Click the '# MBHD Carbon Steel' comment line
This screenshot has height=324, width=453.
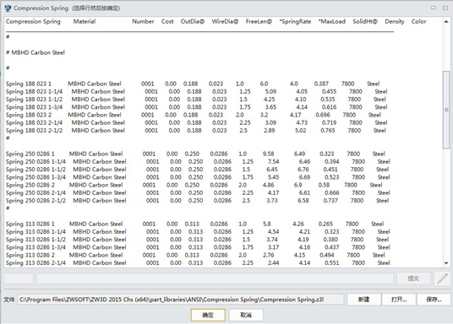point(35,52)
